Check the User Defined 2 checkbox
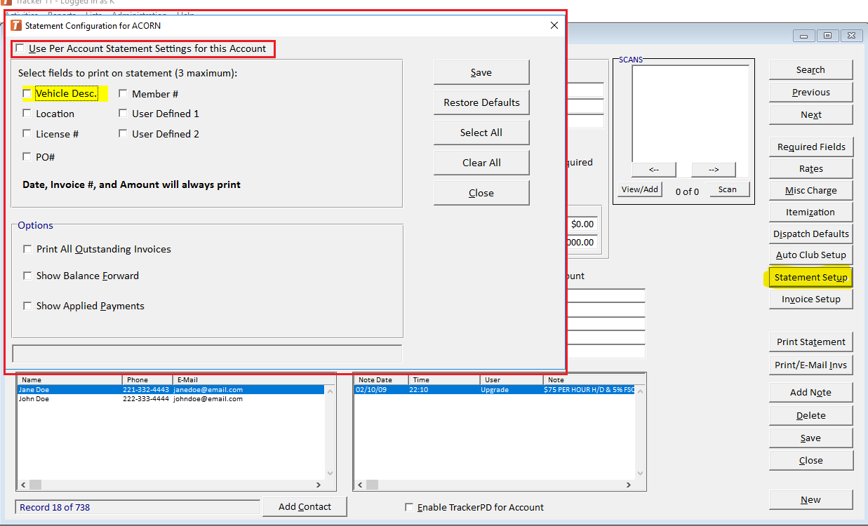 (123, 134)
